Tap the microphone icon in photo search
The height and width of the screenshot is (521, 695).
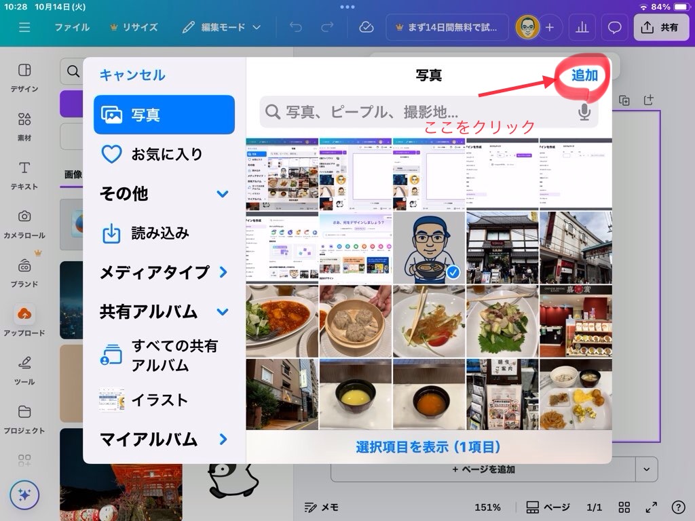click(584, 112)
